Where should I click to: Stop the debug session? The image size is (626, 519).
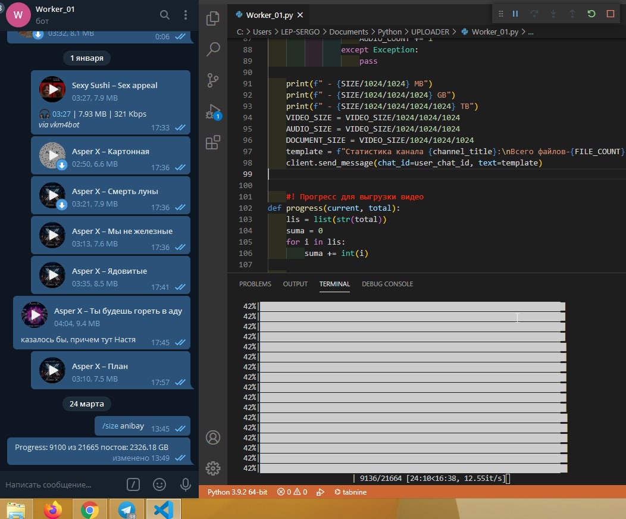(610, 14)
